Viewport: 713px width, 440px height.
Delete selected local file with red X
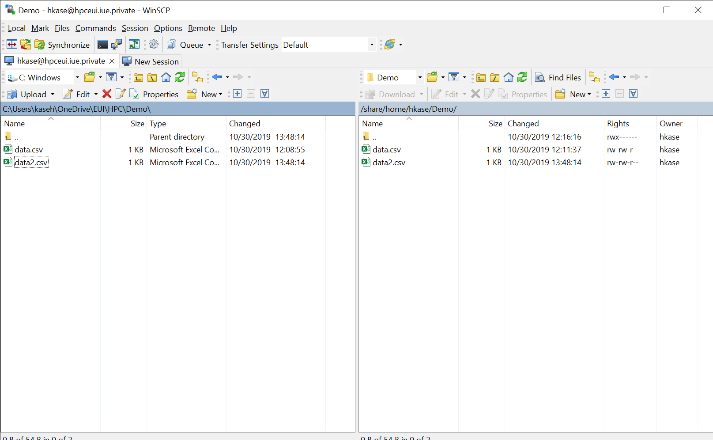pyautogui.click(x=107, y=94)
